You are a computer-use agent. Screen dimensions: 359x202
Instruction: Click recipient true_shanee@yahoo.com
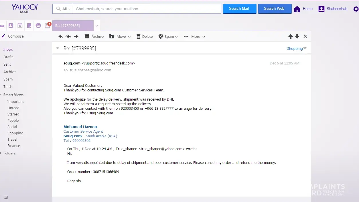click(90, 70)
